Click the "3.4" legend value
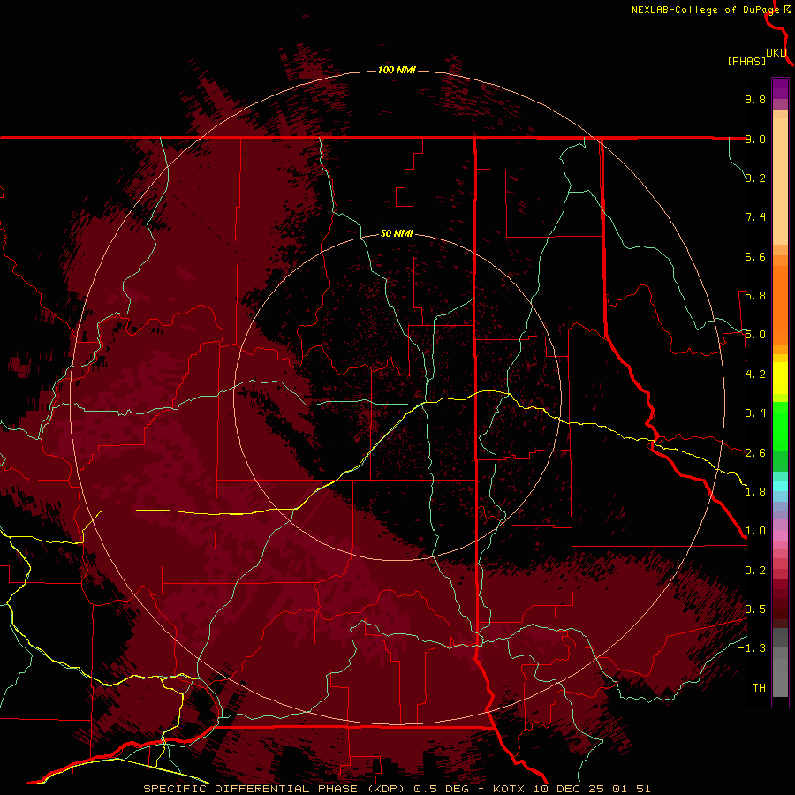The height and width of the screenshot is (795, 795). 755,413
